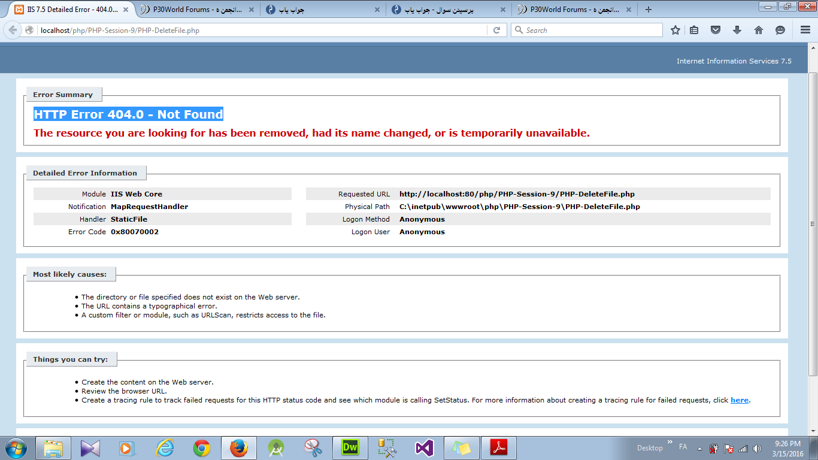The image size is (818, 460).
Task: Launch Internet Explorer from taskbar
Action: coord(164,447)
